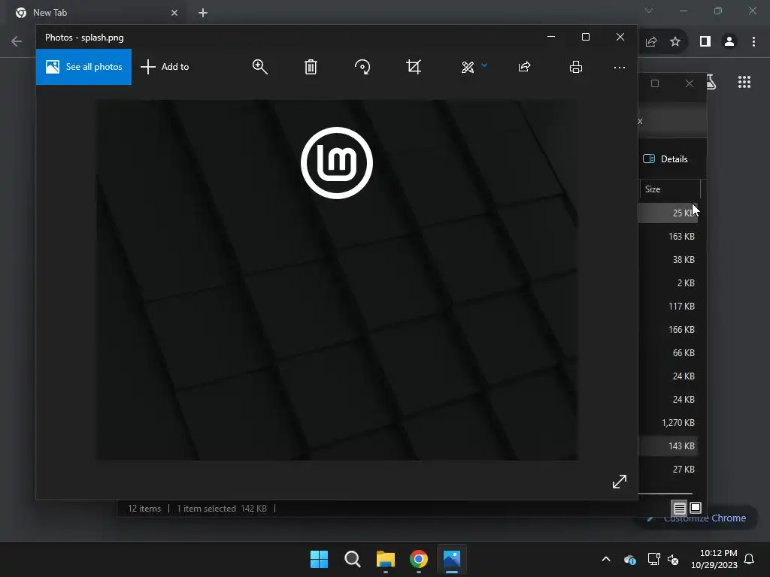Select the 38 KB file row

coord(668,259)
